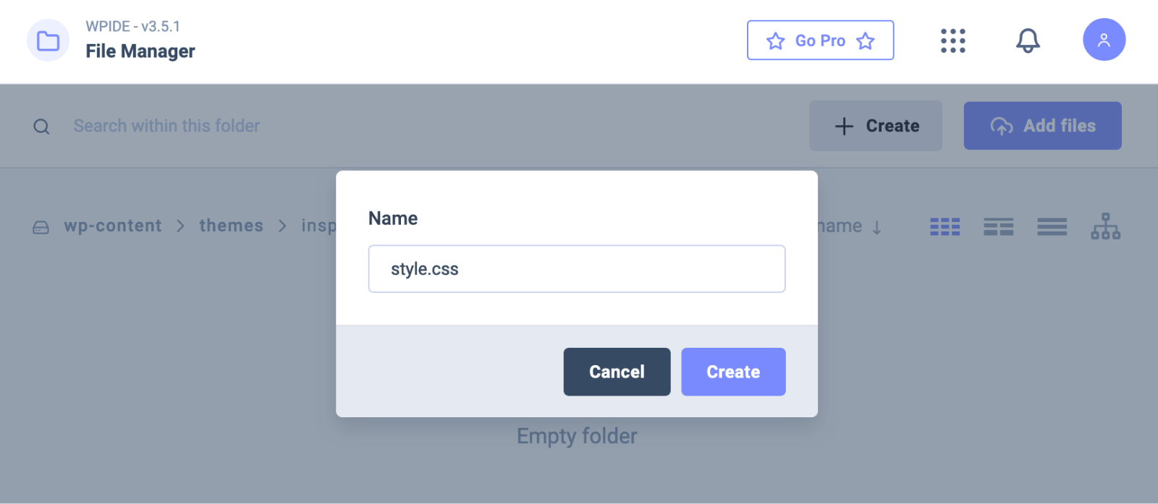Navigate to themes breadcrumb

232,226
